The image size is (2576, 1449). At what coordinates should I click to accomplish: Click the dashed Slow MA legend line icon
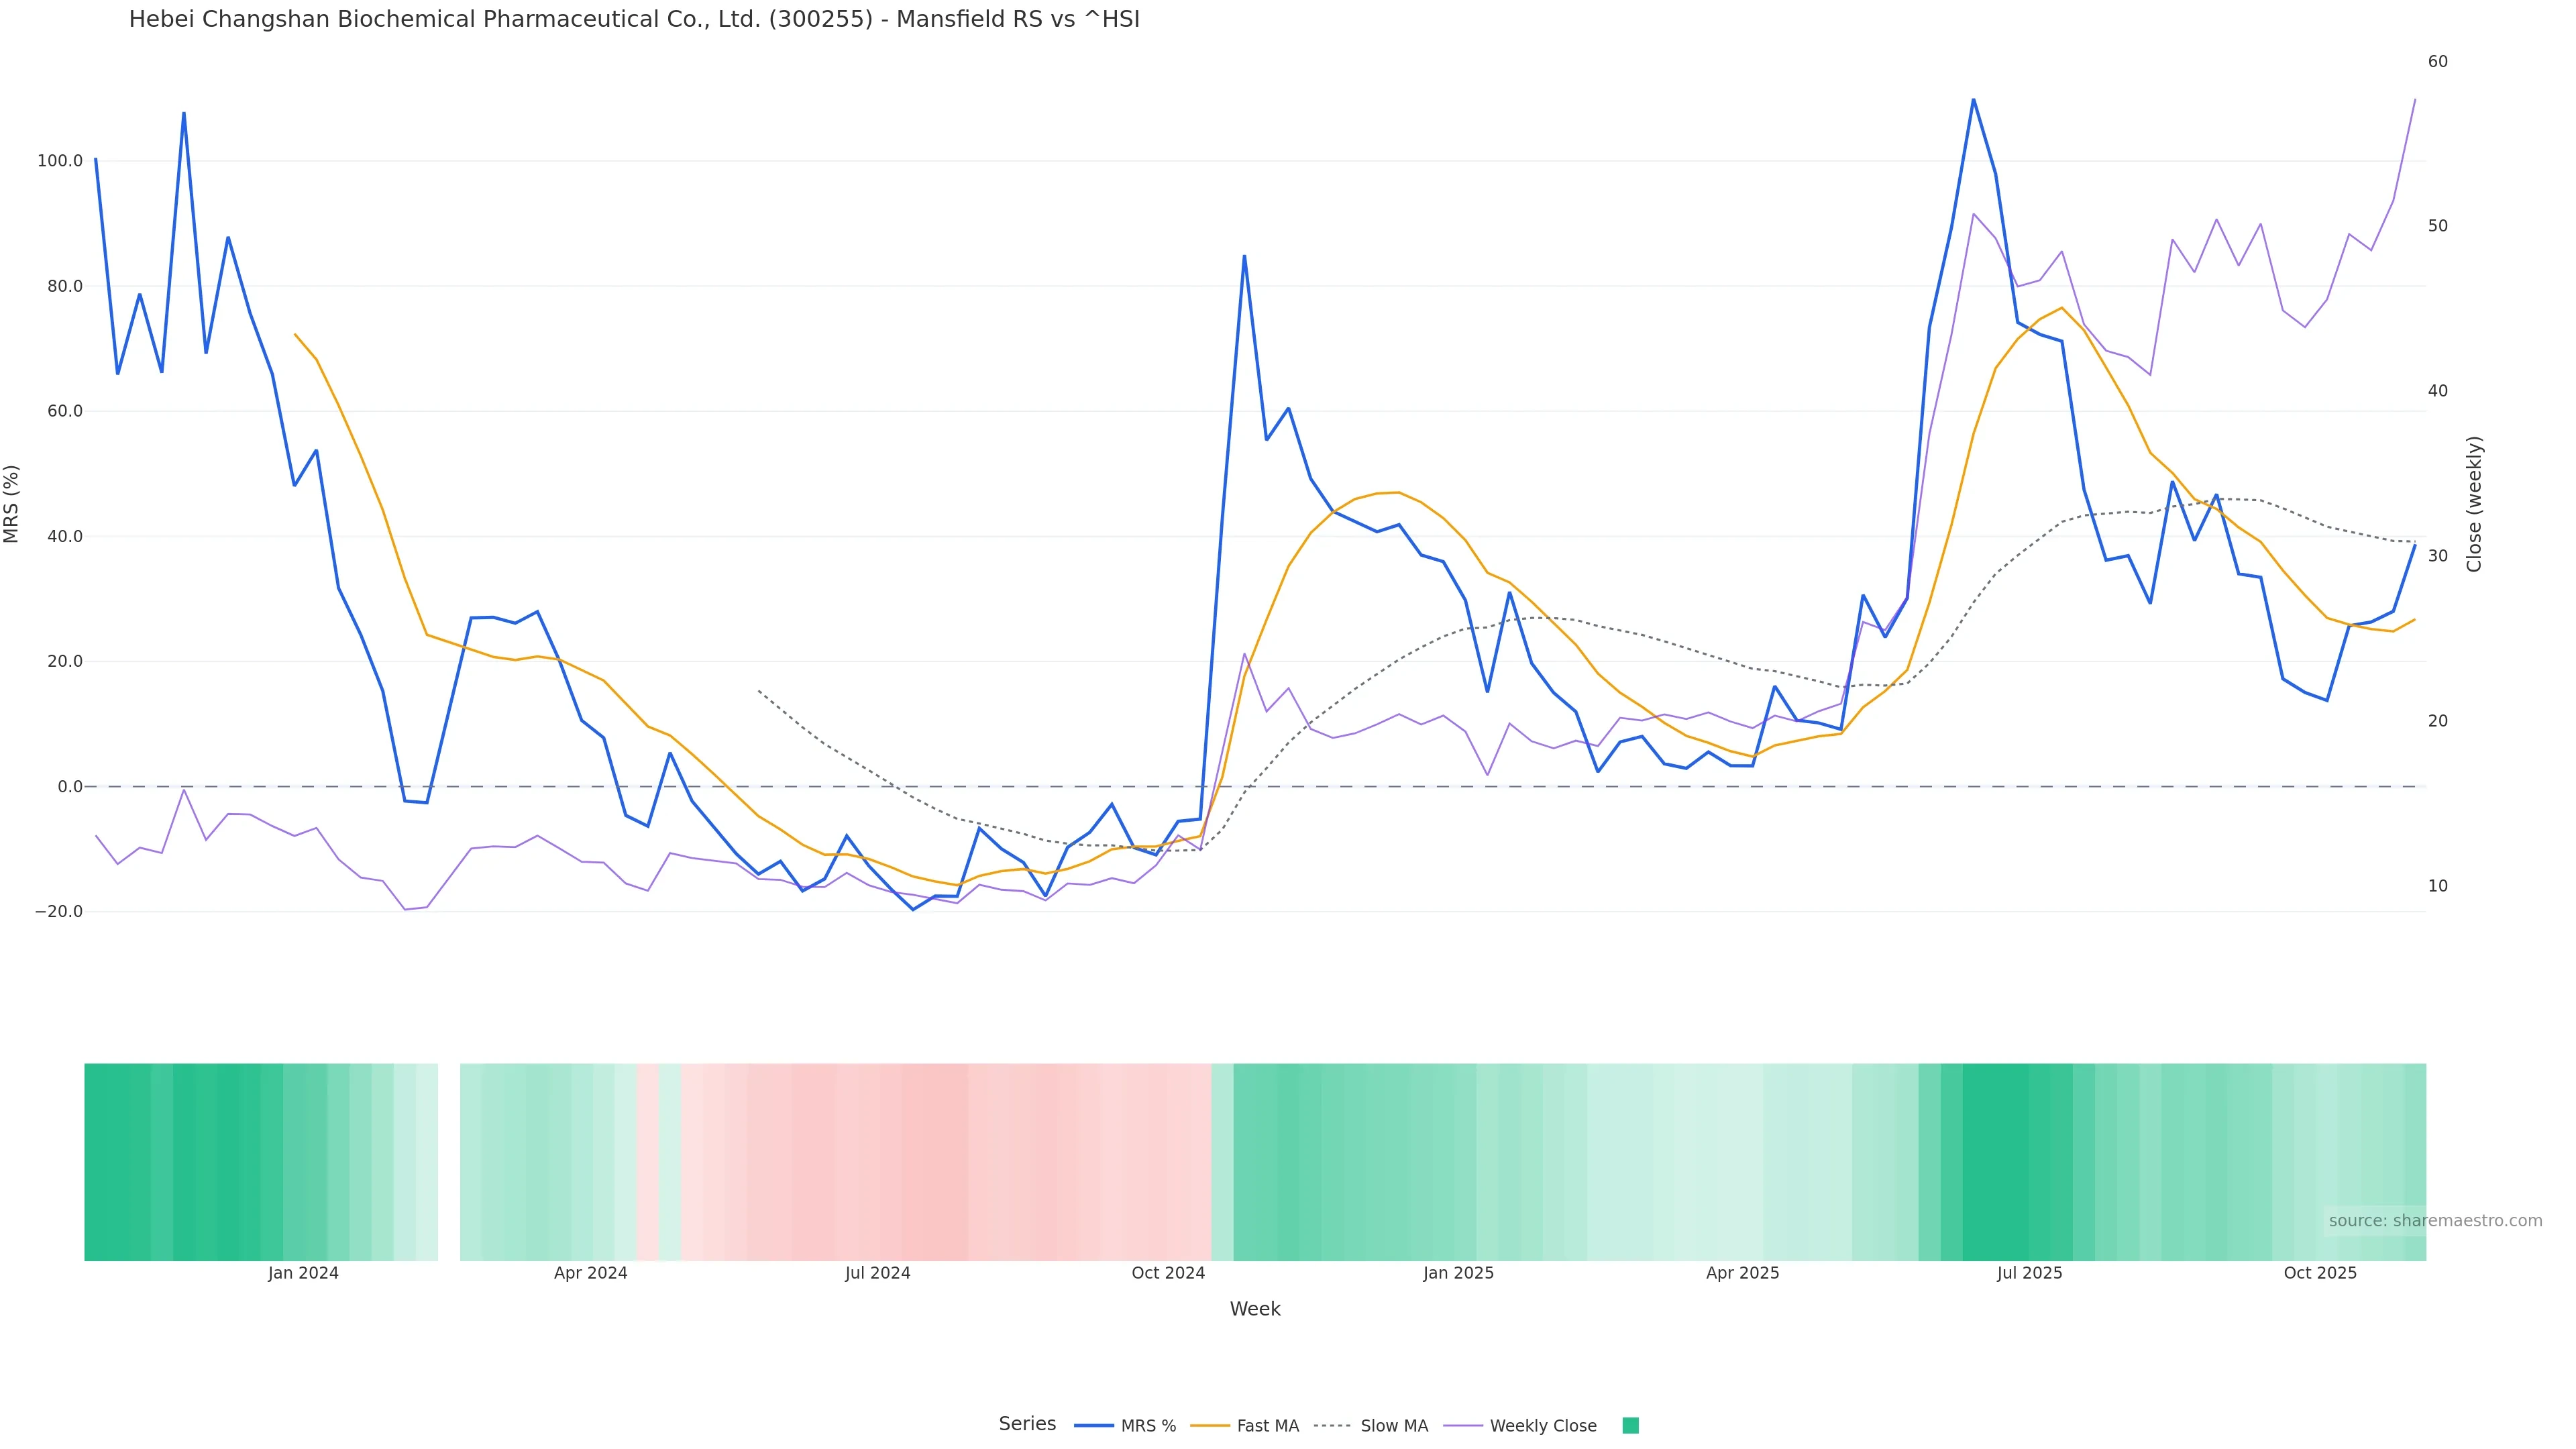tap(1332, 1426)
